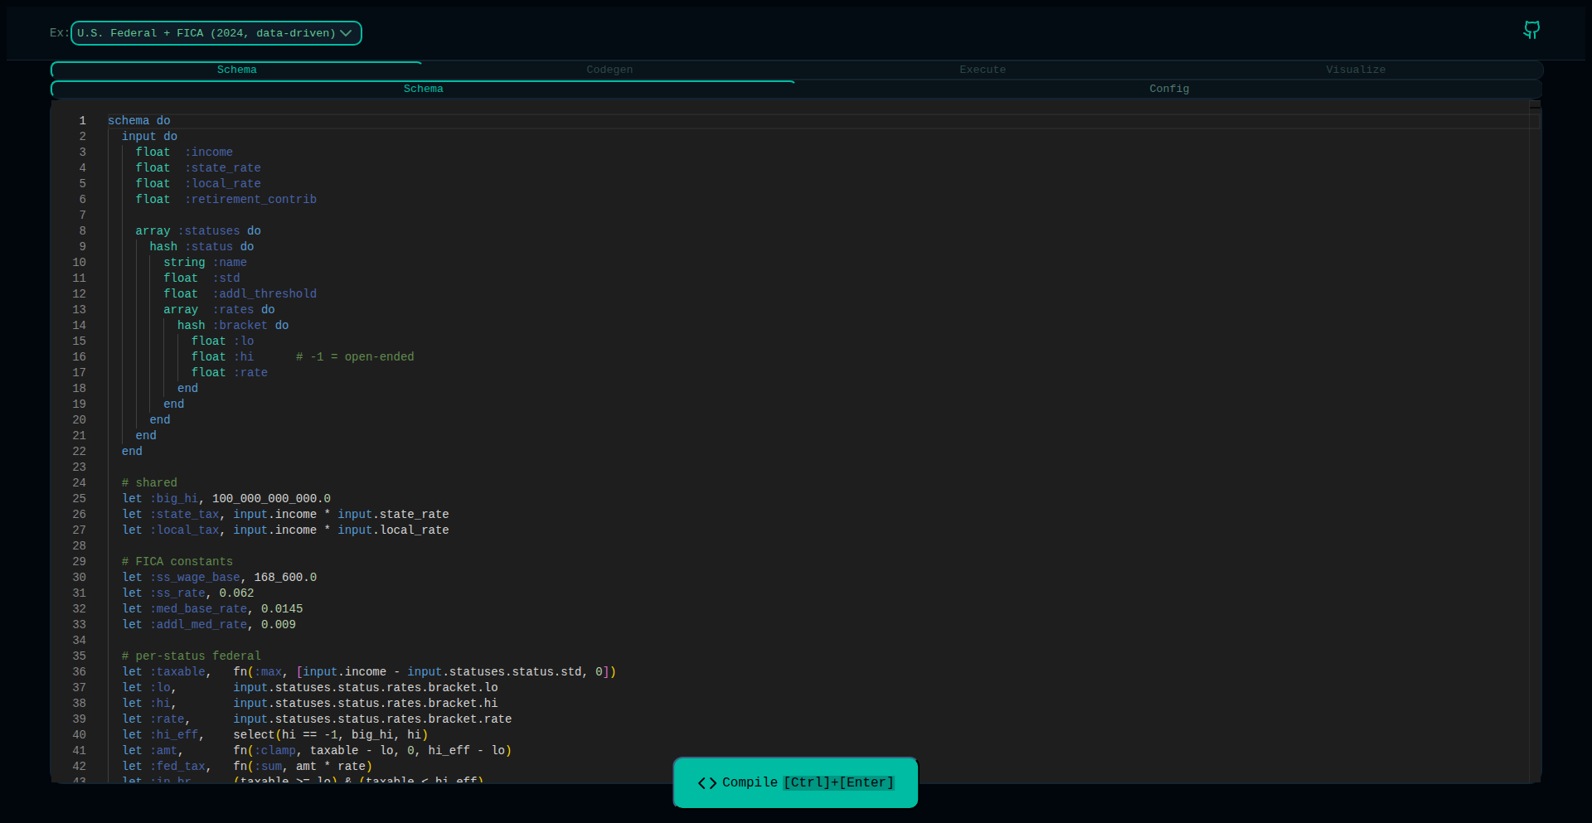
Task: Click the code brackets icon on Compile
Action: click(706, 783)
